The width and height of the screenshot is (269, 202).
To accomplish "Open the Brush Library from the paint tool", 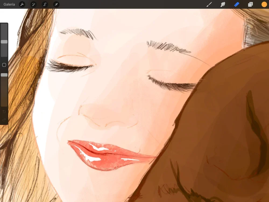I will coord(209,4).
